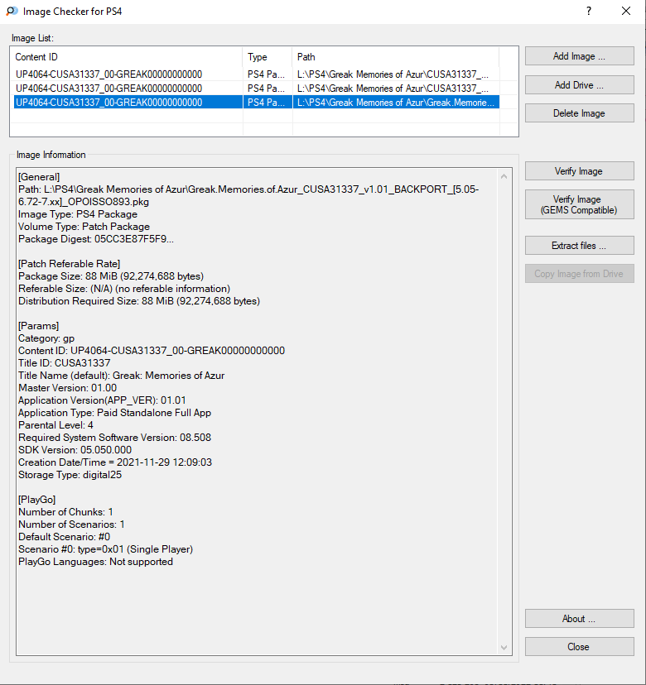
Task: Click the Parental Level: 4 line
Action: click(55, 425)
